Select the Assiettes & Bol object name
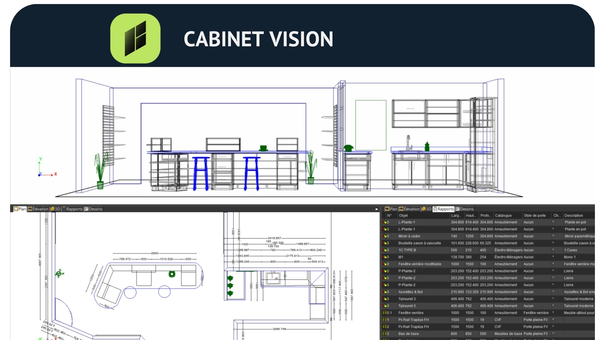This screenshot has height=340, width=605. 411,292
